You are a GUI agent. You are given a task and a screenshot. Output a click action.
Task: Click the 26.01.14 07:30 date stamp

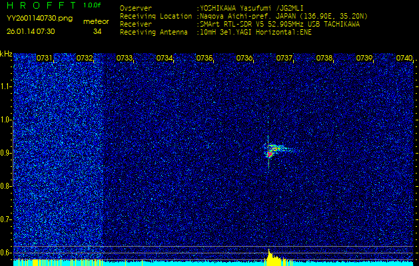[31, 31]
